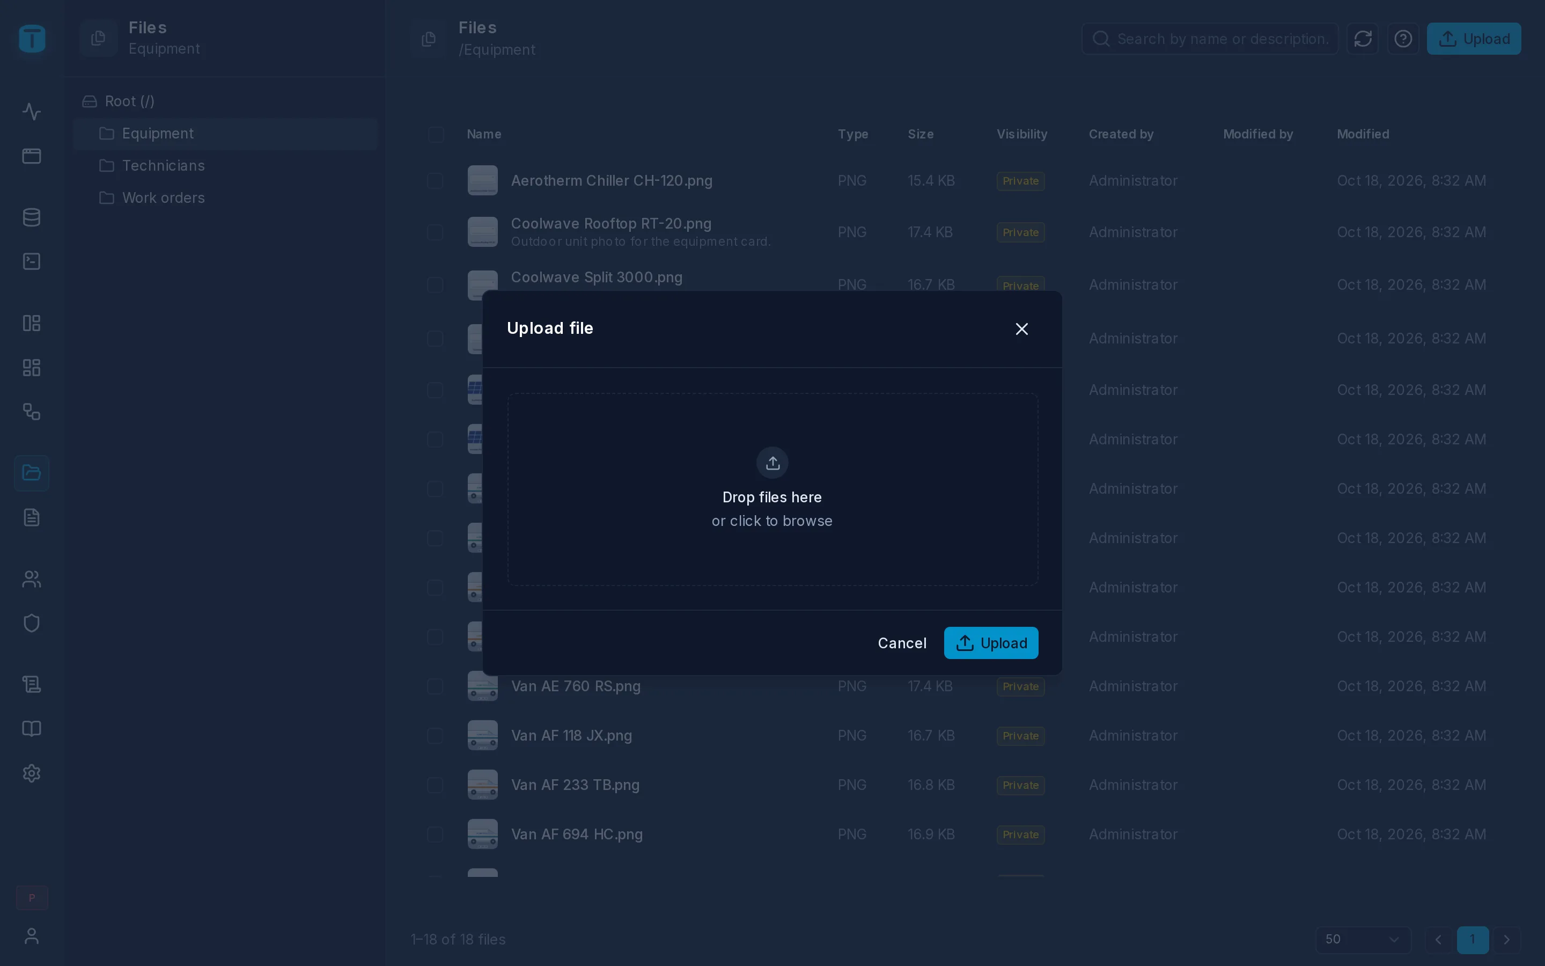1545x966 pixels.
Task: Click the activity pulse icon in sidebar
Action: pyautogui.click(x=31, y=112)
